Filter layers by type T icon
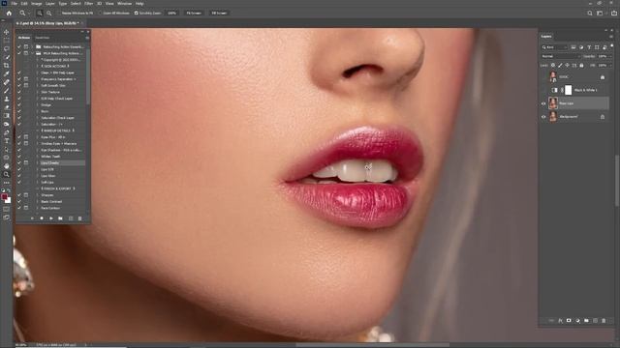 point(589,47)
